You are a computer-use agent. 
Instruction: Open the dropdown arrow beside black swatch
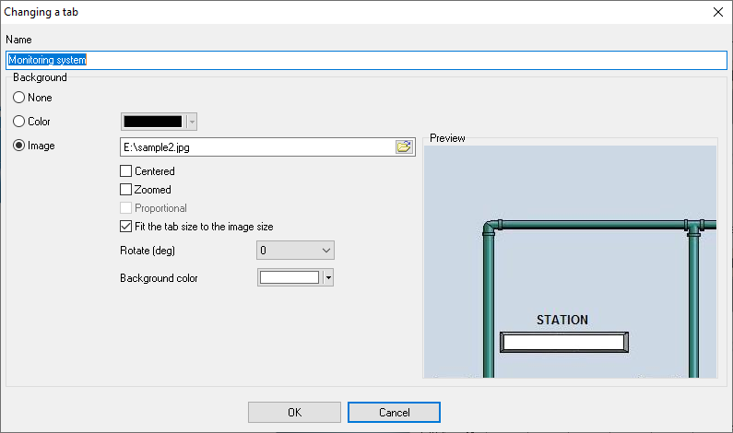pos(192,122)
